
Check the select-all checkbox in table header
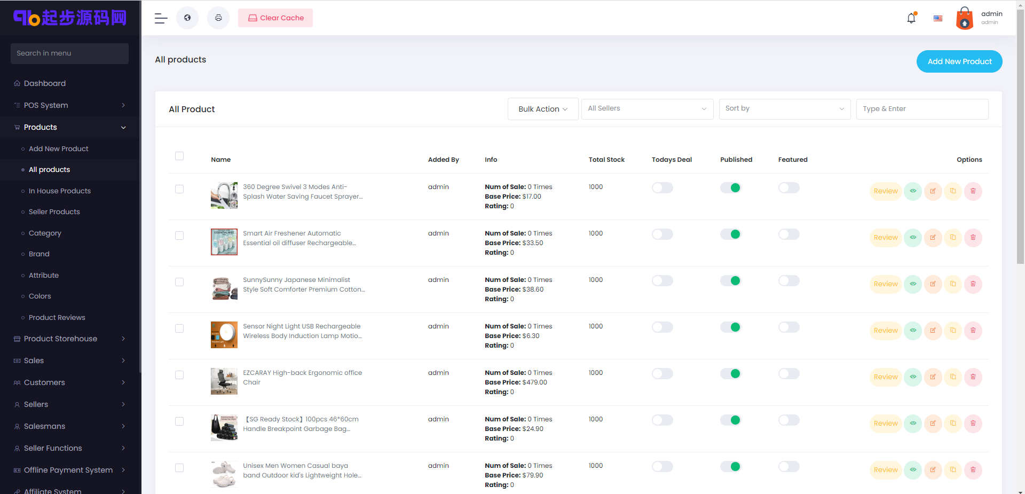[x=179, y=156]
